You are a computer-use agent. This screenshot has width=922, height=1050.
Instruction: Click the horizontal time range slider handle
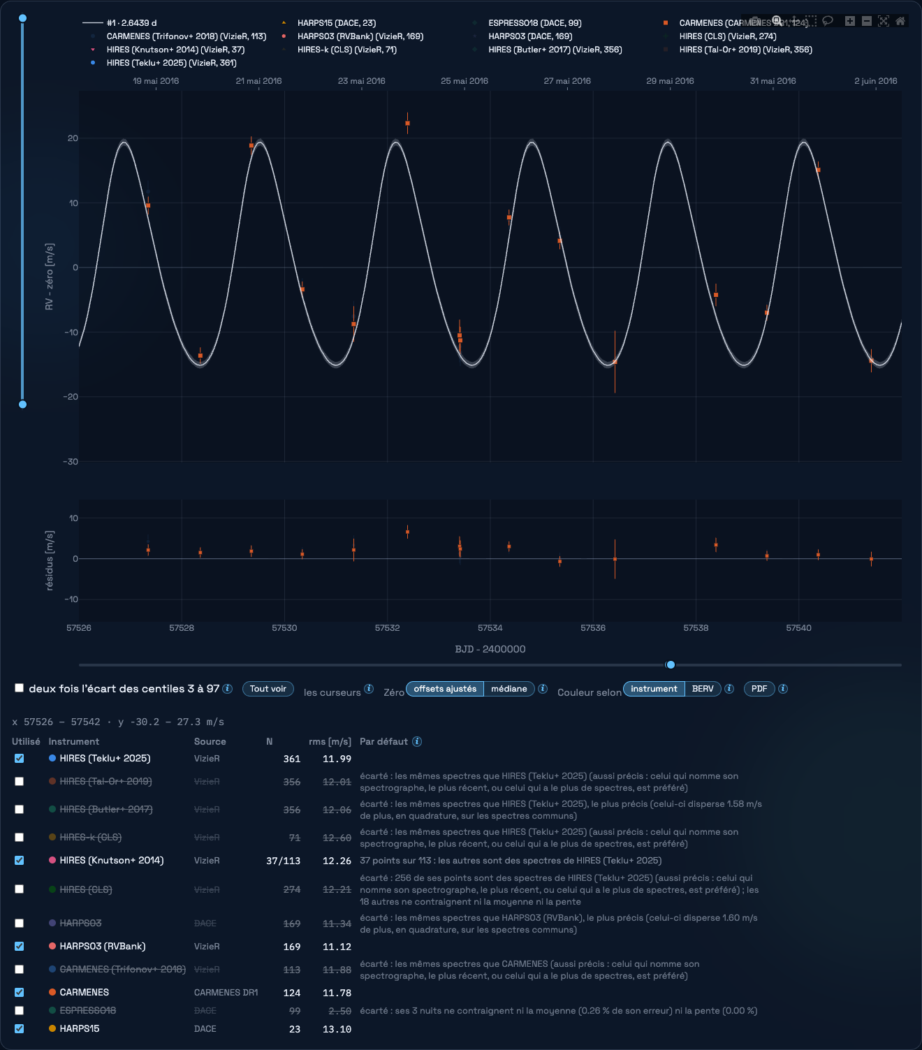[671, 665]
